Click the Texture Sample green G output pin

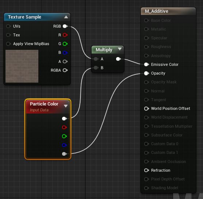(65, 44)
